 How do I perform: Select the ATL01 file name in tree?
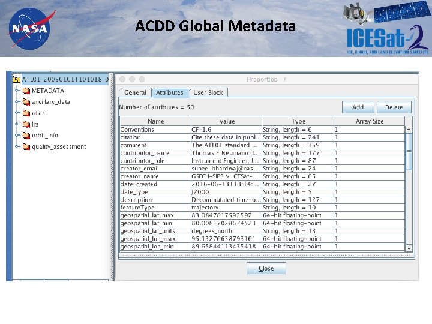pos(65,79)
